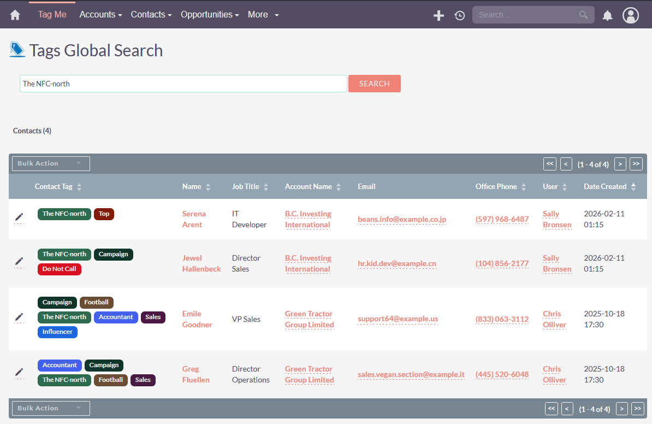
Task: Edit Emile Goodner row with pencil icon
Action: [x=19, y=317]
